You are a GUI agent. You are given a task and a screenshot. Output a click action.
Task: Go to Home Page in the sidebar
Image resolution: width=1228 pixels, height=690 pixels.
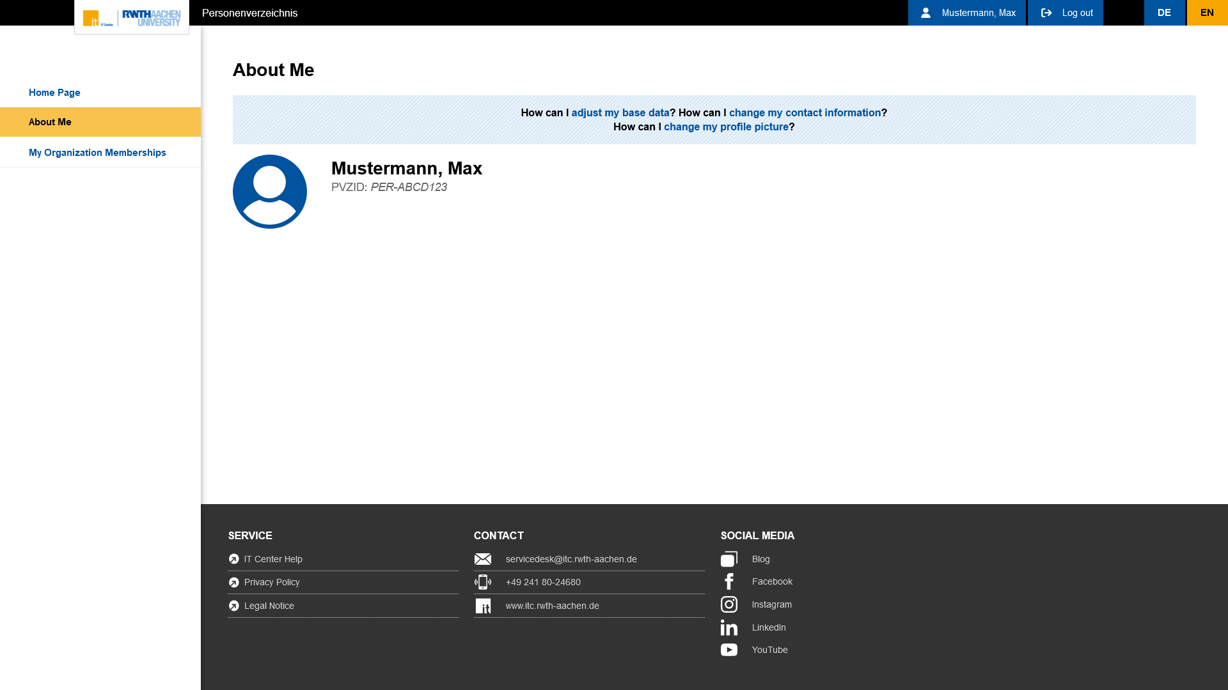point(54,93)
